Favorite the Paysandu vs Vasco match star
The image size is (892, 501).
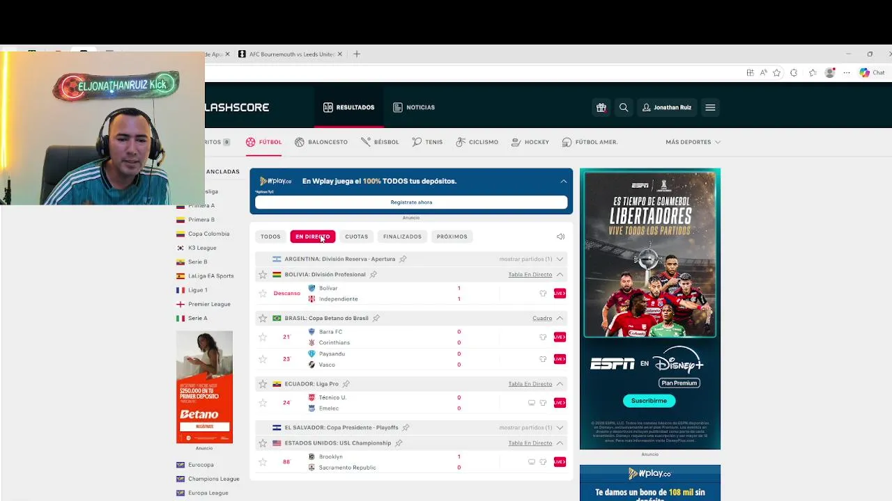point(263,359)
